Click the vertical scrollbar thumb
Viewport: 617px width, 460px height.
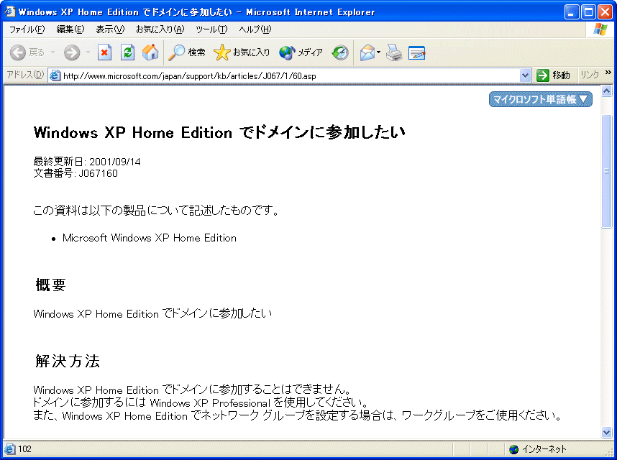(x=606, y=171)
